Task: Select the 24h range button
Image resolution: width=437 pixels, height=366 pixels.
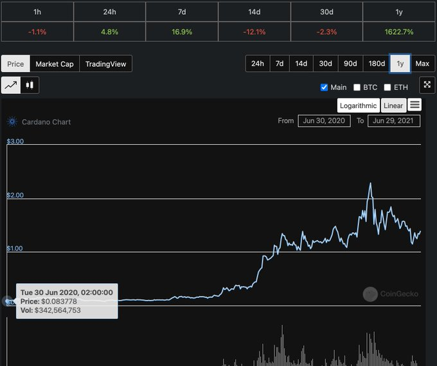Action: [x=258, y=64]
